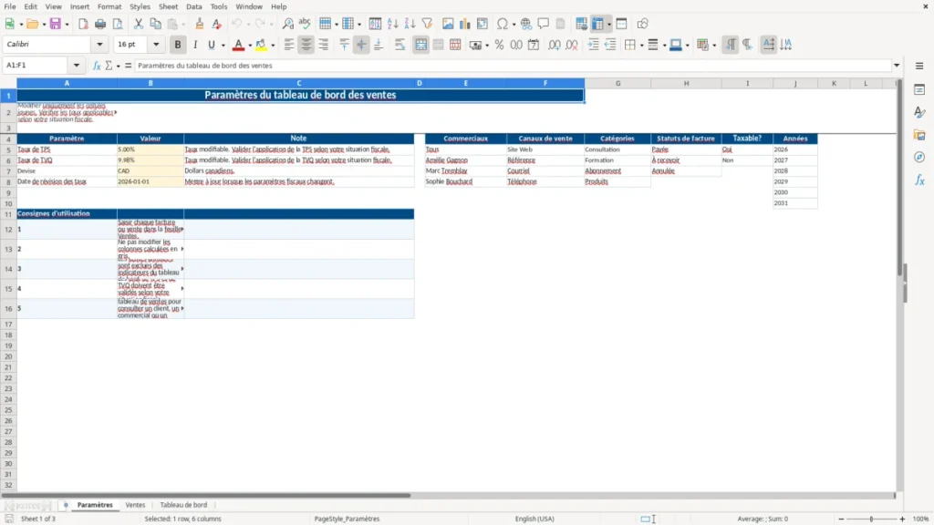Switch to the Tableau de bord tab

point(183,505)
